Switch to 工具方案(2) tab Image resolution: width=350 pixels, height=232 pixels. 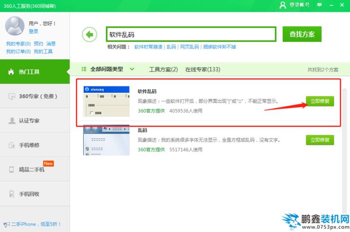coord(164,69)
